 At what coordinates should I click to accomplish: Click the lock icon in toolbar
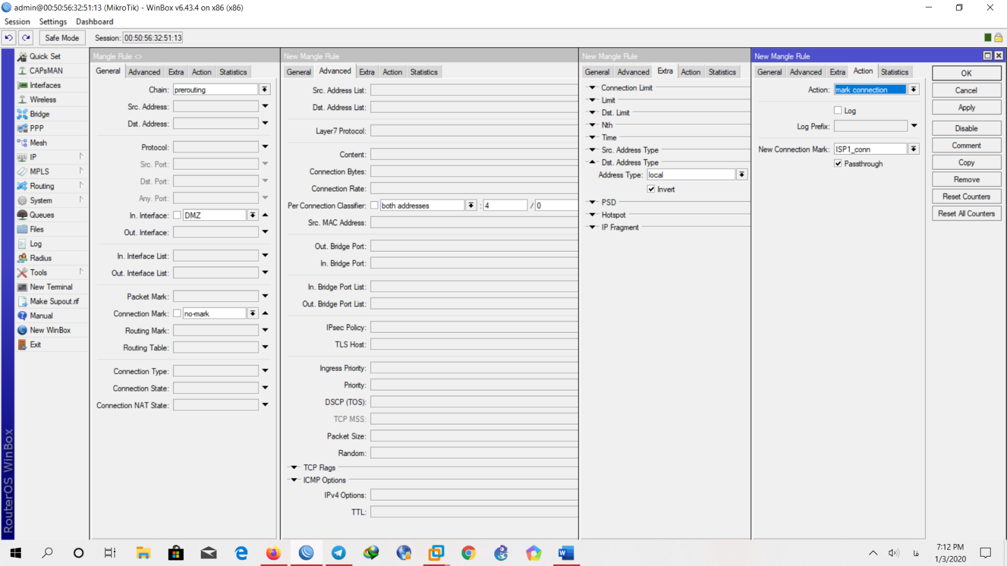click(x=998, y=38)
